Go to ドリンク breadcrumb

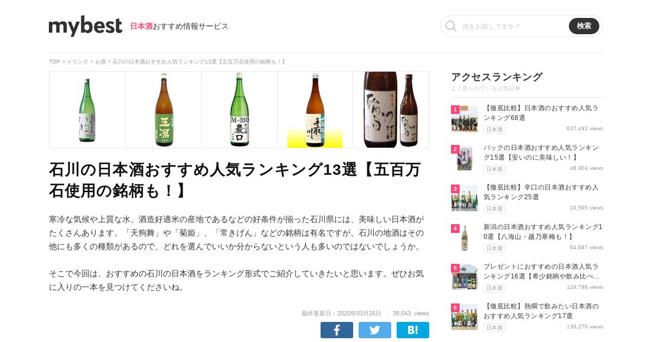tap(77, 62)
